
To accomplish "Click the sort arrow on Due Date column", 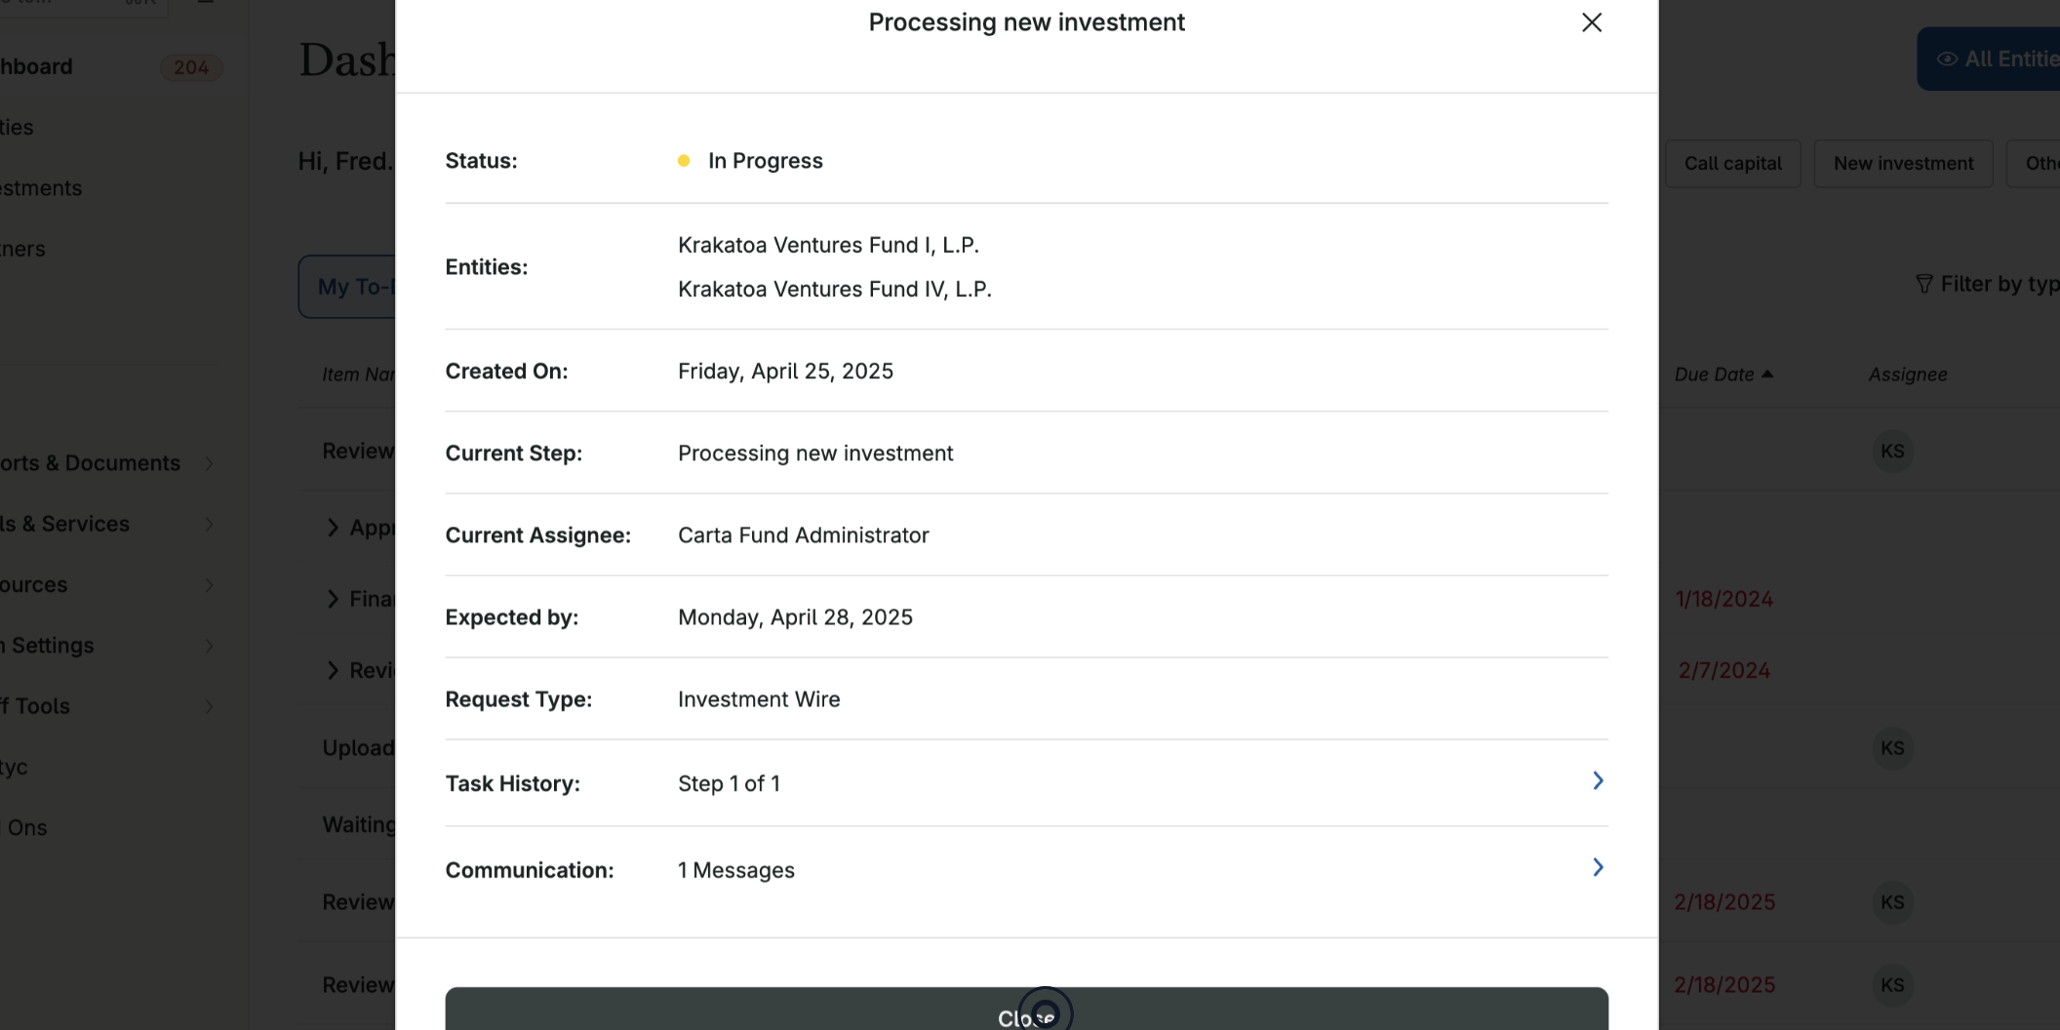I will (1767, 374).
